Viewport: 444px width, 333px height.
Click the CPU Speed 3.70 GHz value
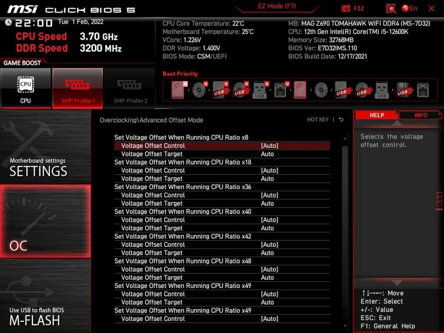point(99,37)
